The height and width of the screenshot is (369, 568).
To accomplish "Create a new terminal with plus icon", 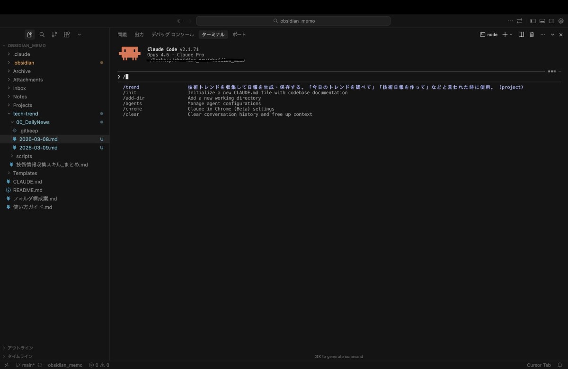I will (x=505, y=35).
